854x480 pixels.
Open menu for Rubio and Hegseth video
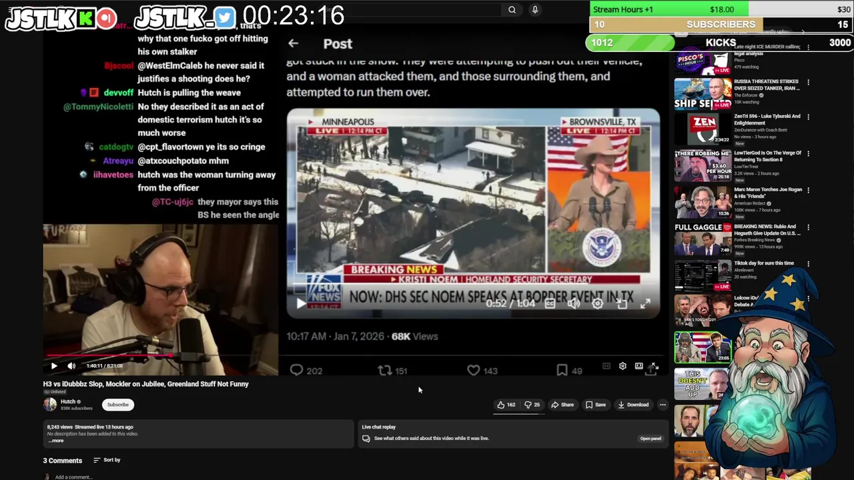pyautogui.click(x=808, y=227)
